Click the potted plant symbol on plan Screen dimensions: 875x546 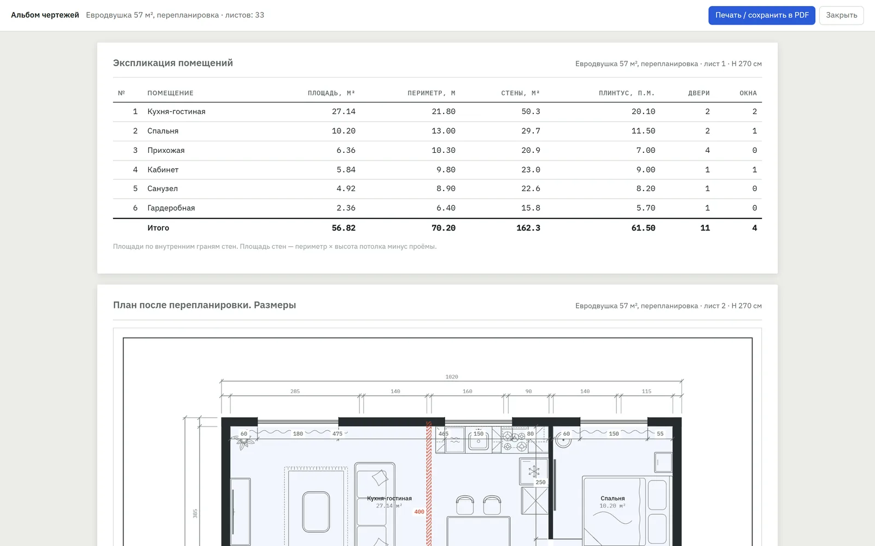(x=244, y=442)
